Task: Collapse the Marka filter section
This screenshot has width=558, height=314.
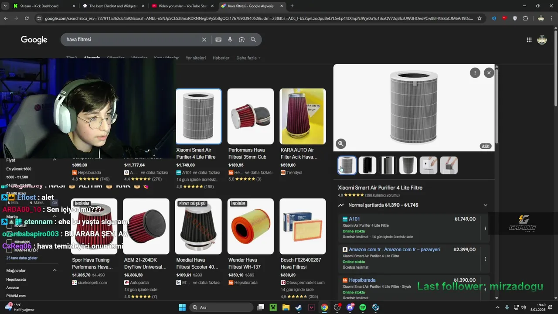Action: pyautogui.click(x=54, y=217)
